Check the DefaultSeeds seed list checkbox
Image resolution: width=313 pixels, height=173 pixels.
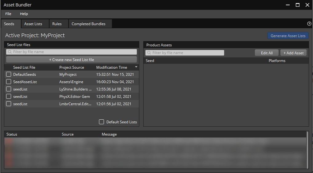point(9,75)
